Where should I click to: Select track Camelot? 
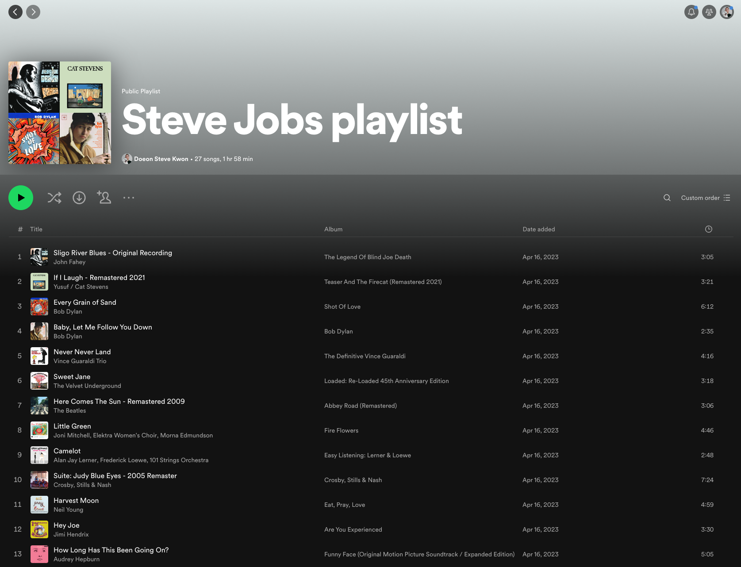pos(67,451)
